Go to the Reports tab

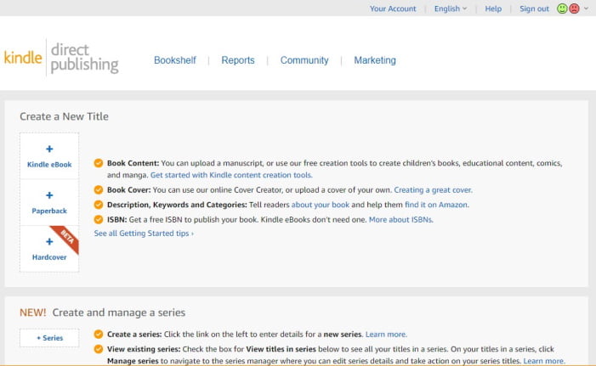(x=238, y=60)
